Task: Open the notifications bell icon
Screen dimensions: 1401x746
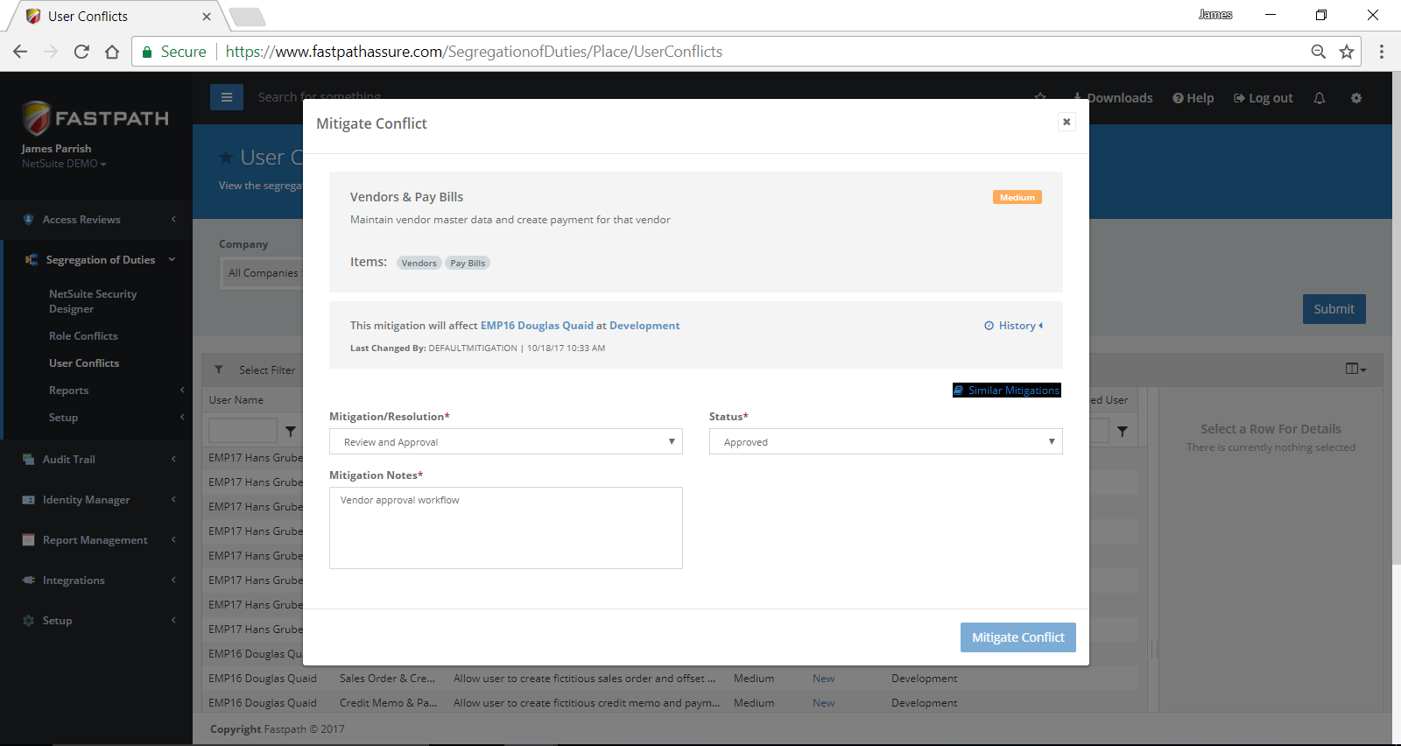Action: pos(1319,98)
